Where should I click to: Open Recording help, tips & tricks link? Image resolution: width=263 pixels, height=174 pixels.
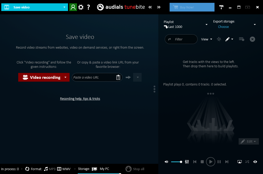coord(80,99)
